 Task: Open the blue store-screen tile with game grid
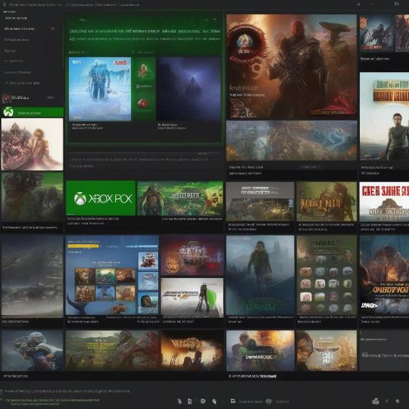(x=112, y=275)
